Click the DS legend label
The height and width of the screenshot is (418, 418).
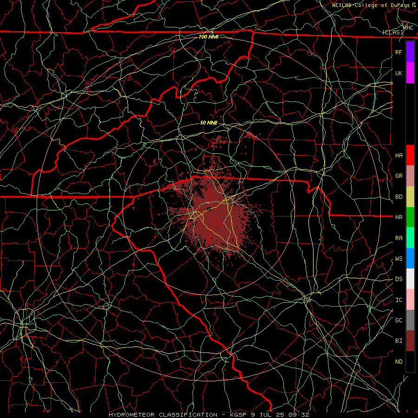tap(399, 279)
